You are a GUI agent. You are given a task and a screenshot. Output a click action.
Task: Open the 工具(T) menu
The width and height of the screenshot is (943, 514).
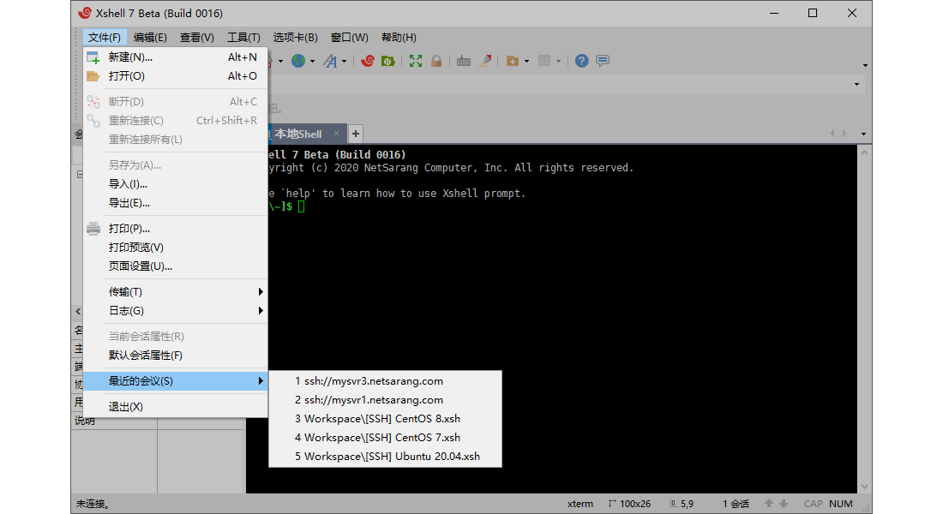coord(243,38)
